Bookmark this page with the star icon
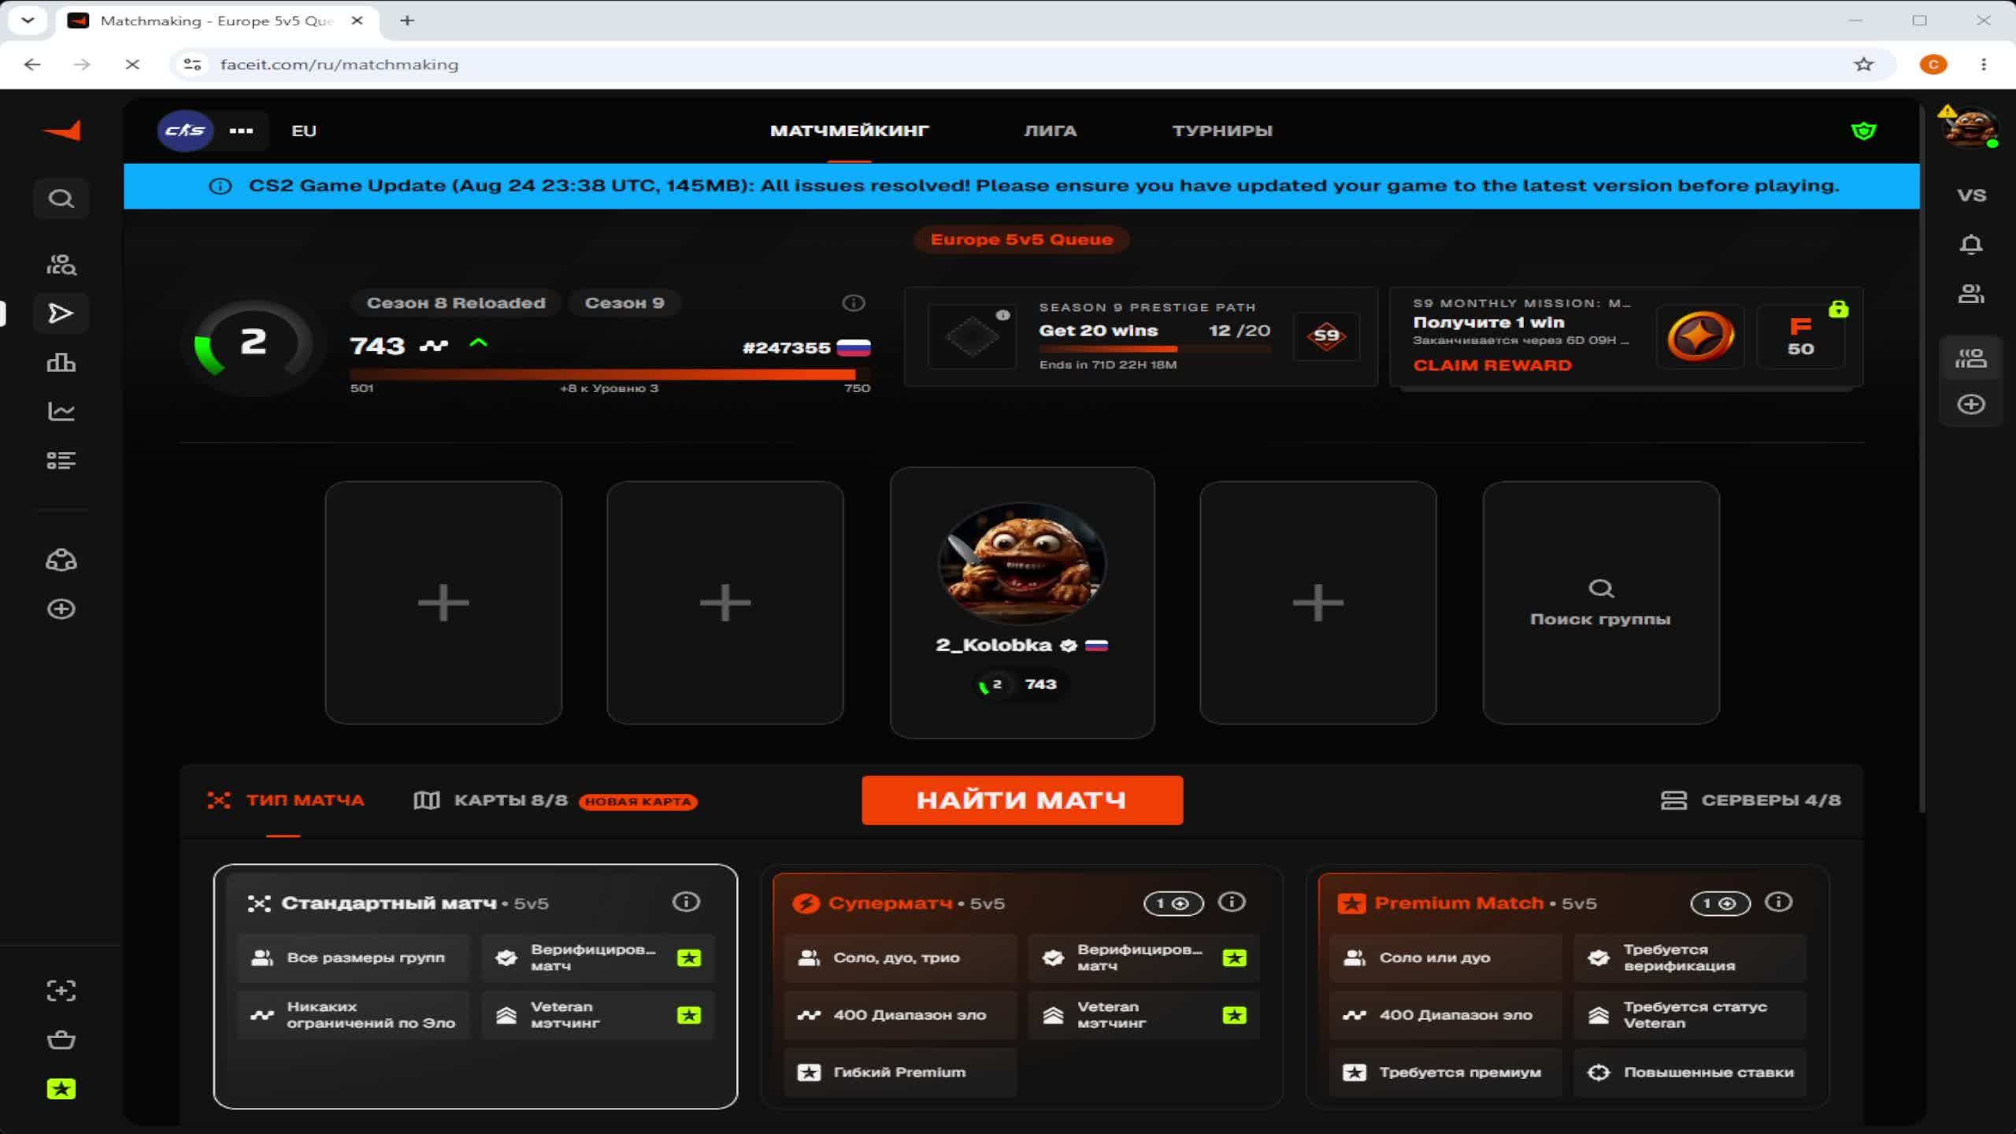This screenshot has height=1134, width=2016. pyautogui.click(x=1863, y=65)
